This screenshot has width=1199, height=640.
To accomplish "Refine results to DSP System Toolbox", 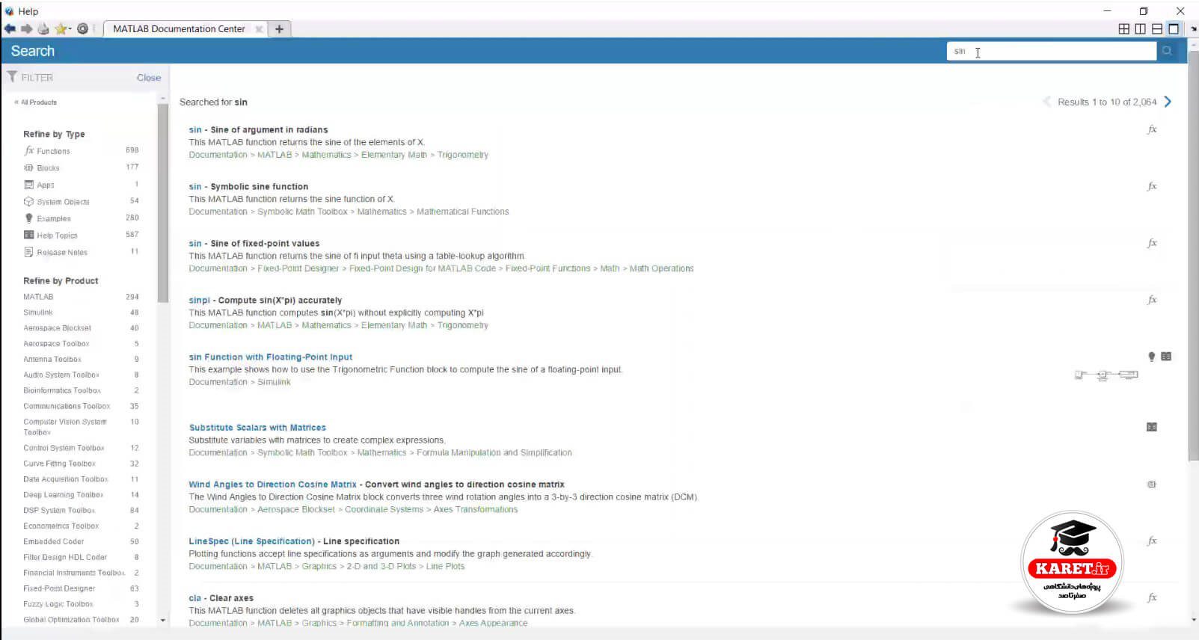I will 59,511.
